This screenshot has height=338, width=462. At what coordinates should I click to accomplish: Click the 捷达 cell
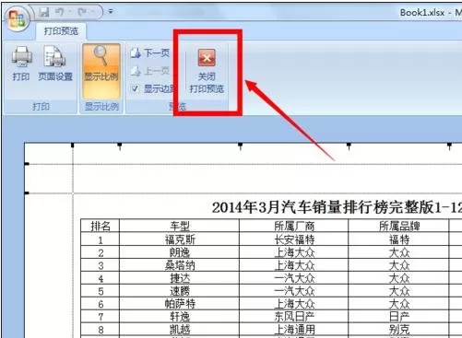click(x=180, y=278)
